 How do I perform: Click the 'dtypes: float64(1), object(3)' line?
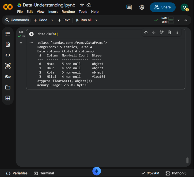pyautogui.click(x=65, y=81)
